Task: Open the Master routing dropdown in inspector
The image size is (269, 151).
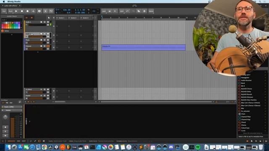Action: [x=12, y=110]
